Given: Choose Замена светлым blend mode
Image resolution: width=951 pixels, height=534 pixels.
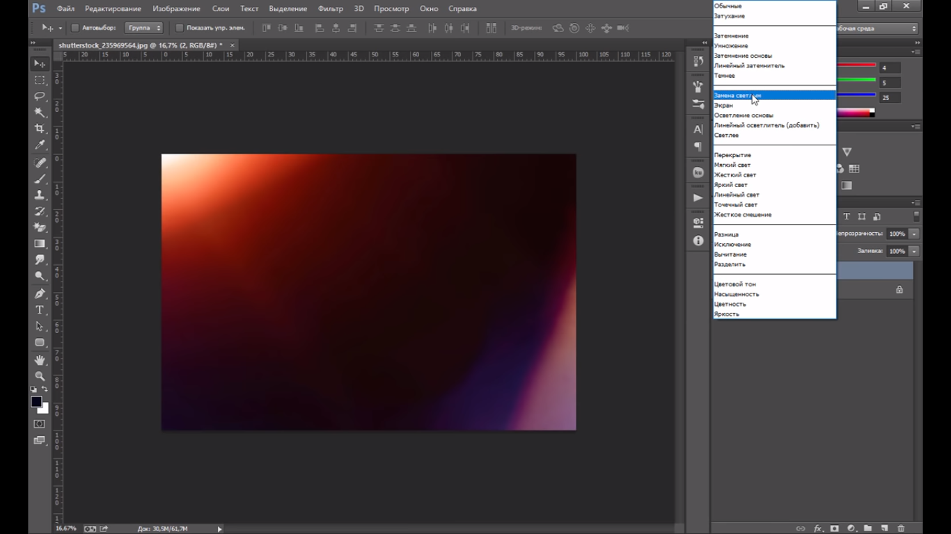Looking at the screenshot, I should (774, 95).
